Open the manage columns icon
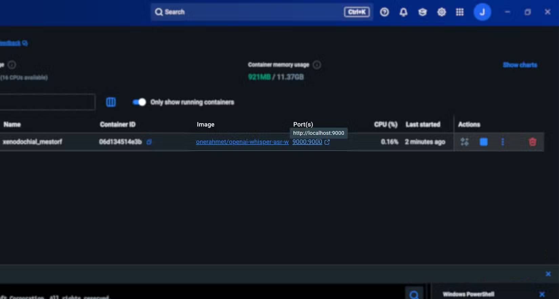 point(111,102)
